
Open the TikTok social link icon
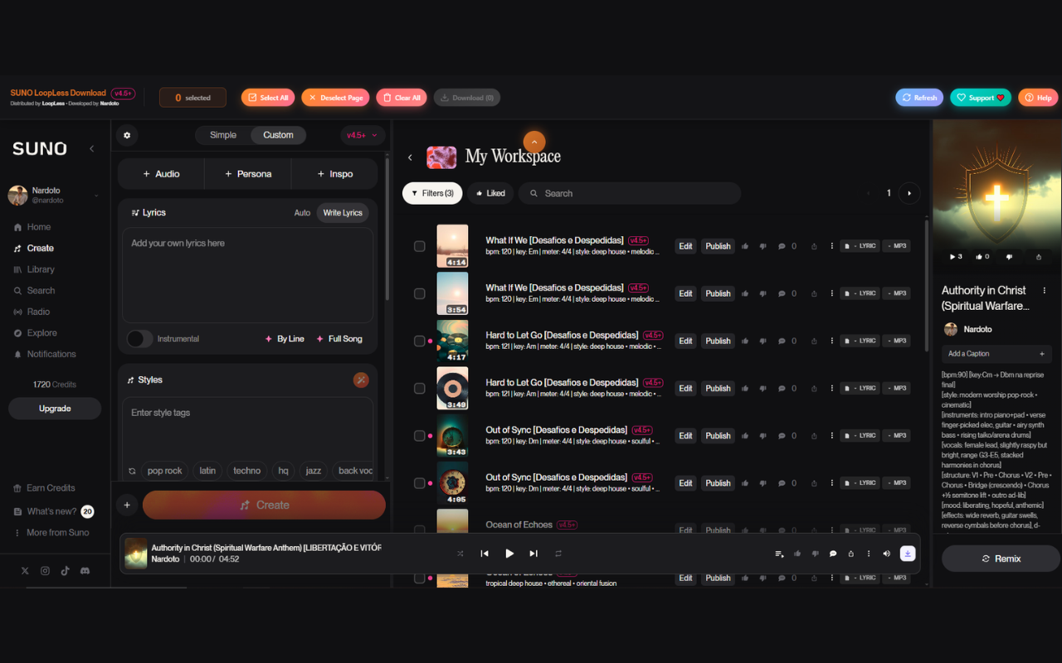click(x=66, y=571)
